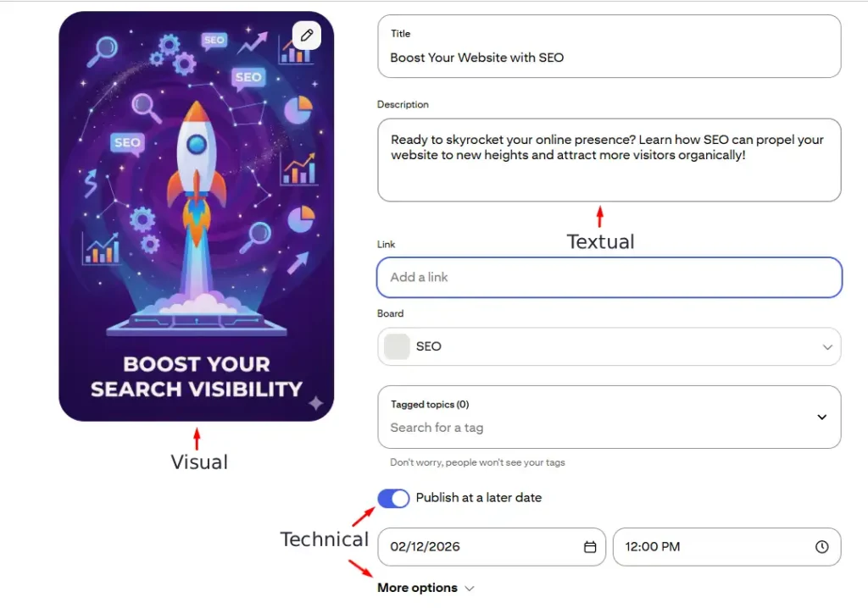
Task: Click the Publish at a later date label
Action: click(x=478, y=498)
